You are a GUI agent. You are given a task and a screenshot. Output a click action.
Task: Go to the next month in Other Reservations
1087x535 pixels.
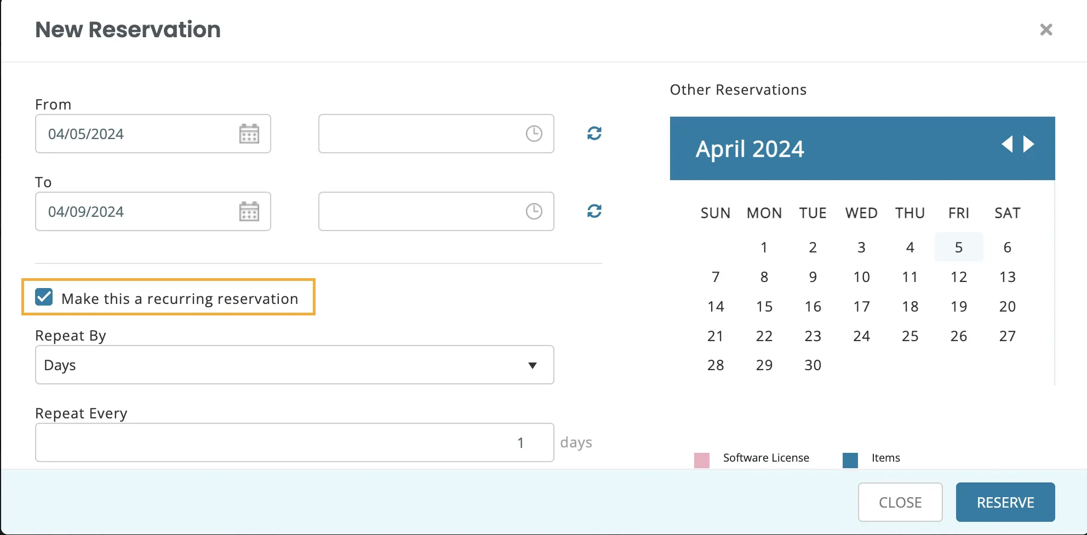(x=1028, y=144)
